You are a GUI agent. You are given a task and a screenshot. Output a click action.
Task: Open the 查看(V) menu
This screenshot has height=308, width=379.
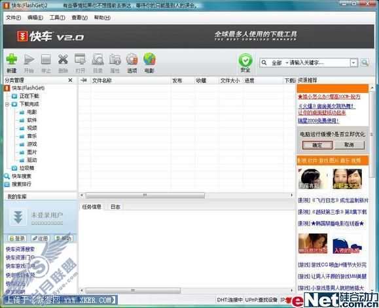tap(79, 18)
